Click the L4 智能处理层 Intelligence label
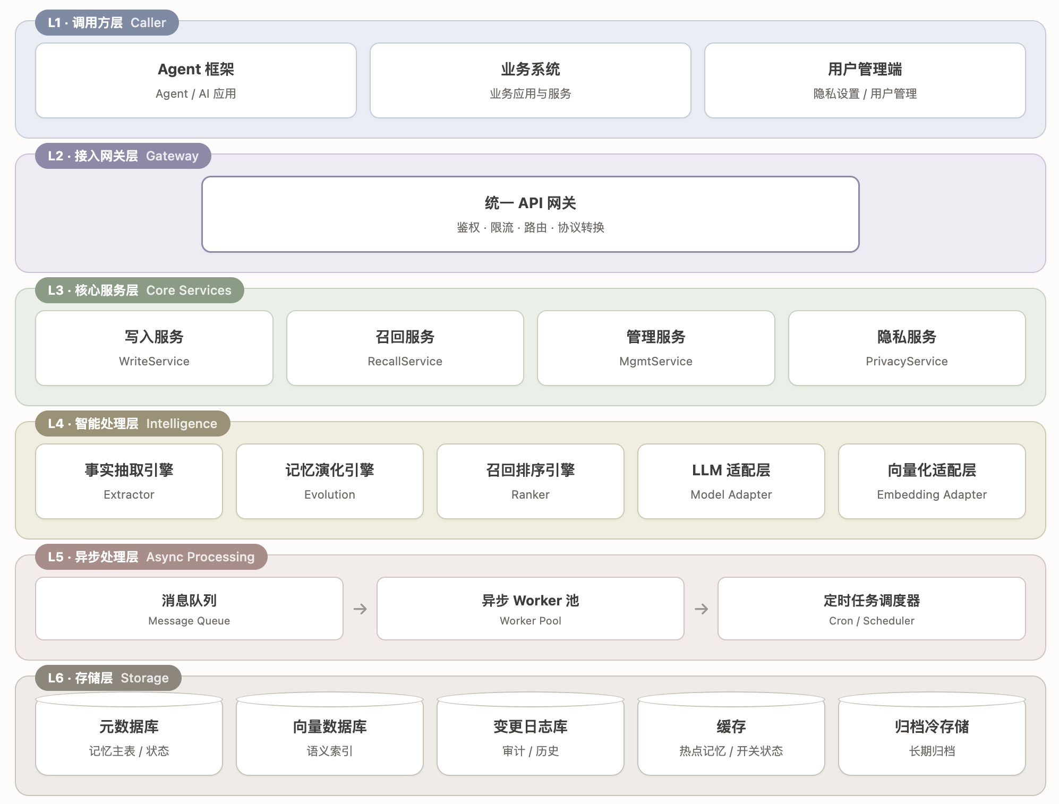The height and width of the screenshot is (804, 1059). click(x=133, y=424)
